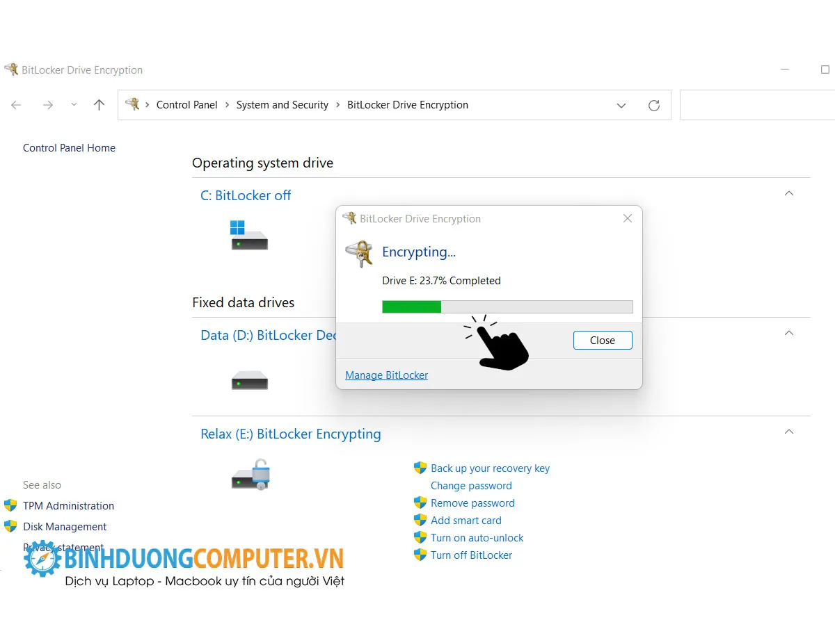The height and width of the screenshot is (629, 835).
Task: Click Close button in encrypting dialog
Action: (x=603, y=341)
